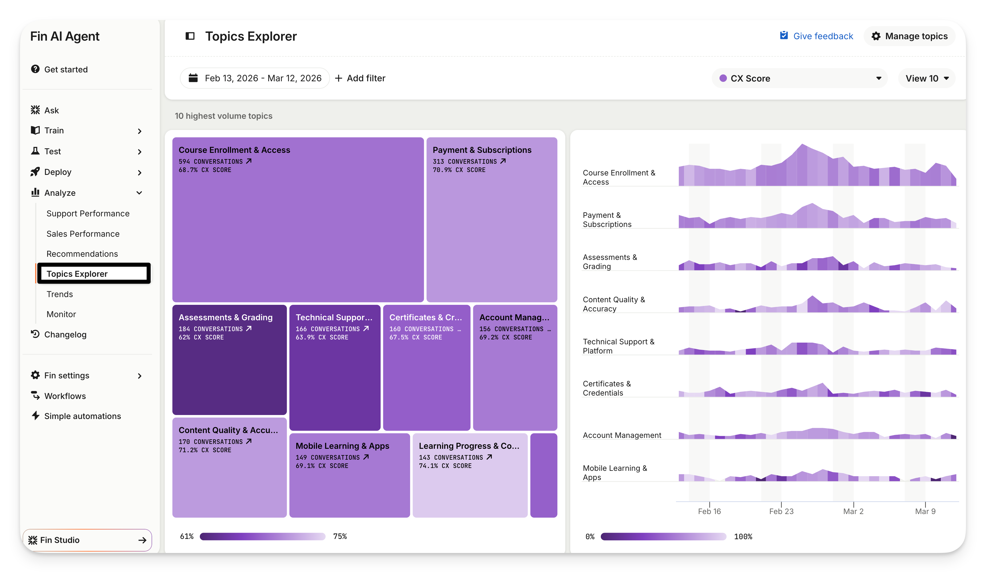Expand the Test submenu chevron
Screen dimensions: 986x573
click(x=140, y=152)
